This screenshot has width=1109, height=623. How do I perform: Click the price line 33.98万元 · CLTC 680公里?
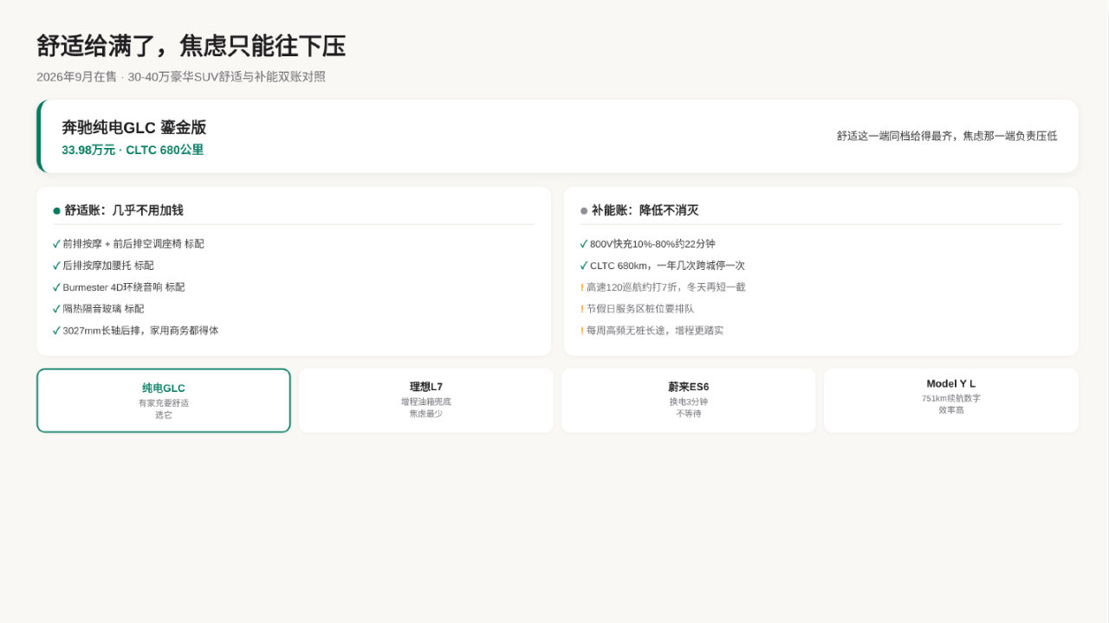click(133, 150)
